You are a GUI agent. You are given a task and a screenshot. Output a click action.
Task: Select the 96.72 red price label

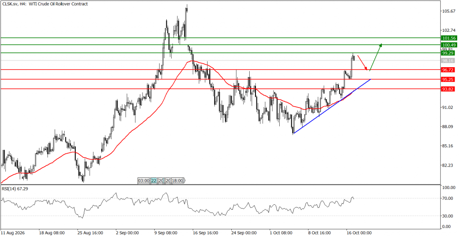(x=448, y=70)
